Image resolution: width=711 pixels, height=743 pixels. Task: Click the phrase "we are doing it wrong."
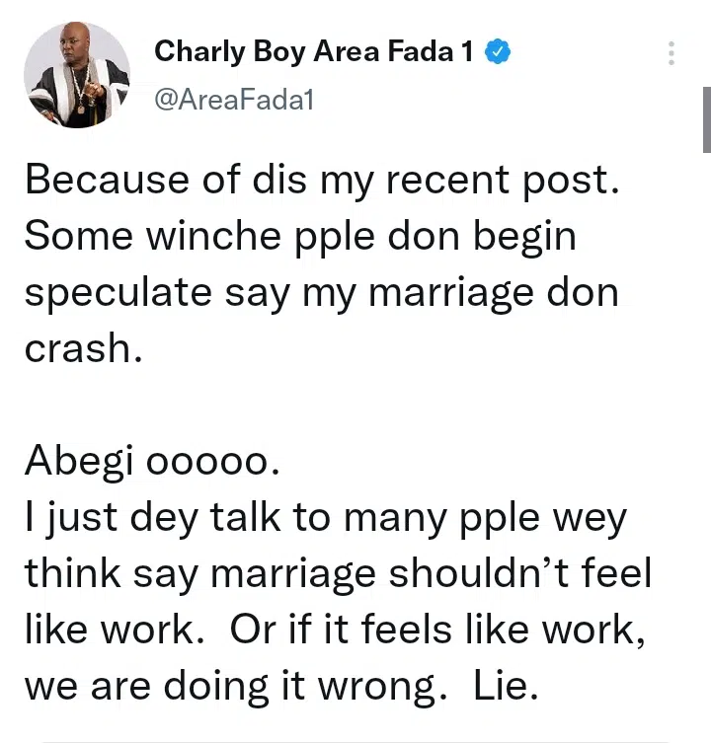point(229,687)
